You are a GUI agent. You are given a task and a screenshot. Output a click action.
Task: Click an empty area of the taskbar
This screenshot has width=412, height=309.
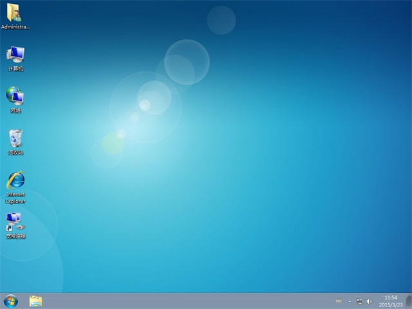[x=193, y=301]
